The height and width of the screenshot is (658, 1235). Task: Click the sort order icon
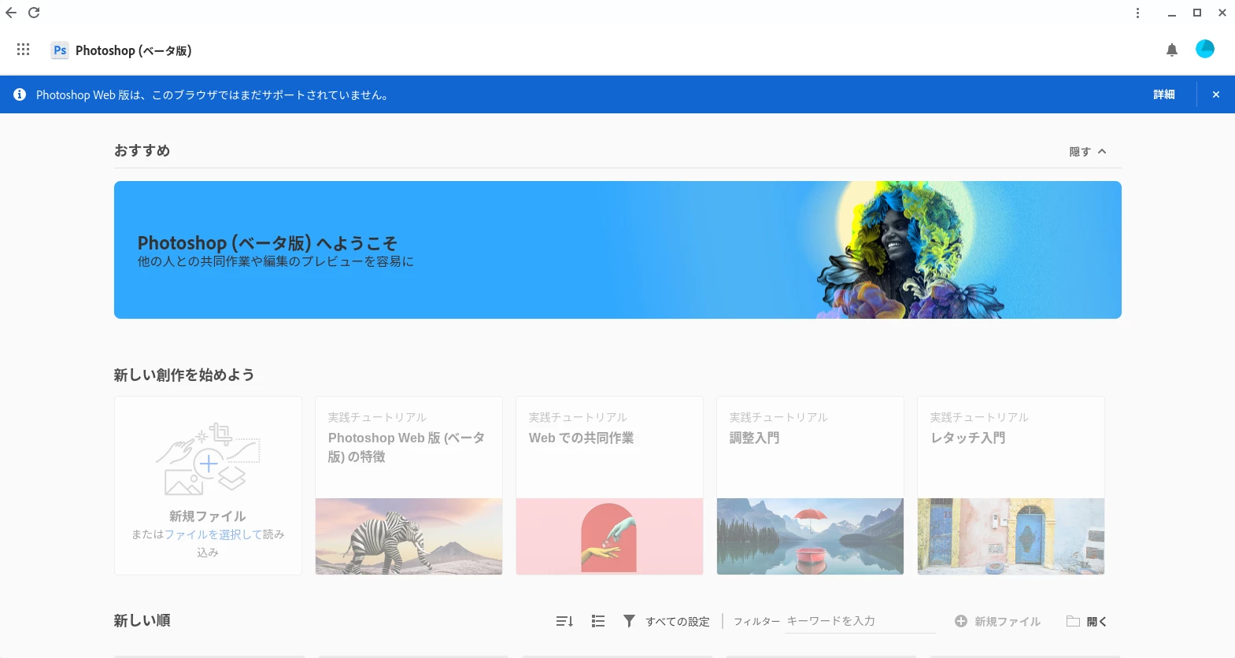coord(564,621)
